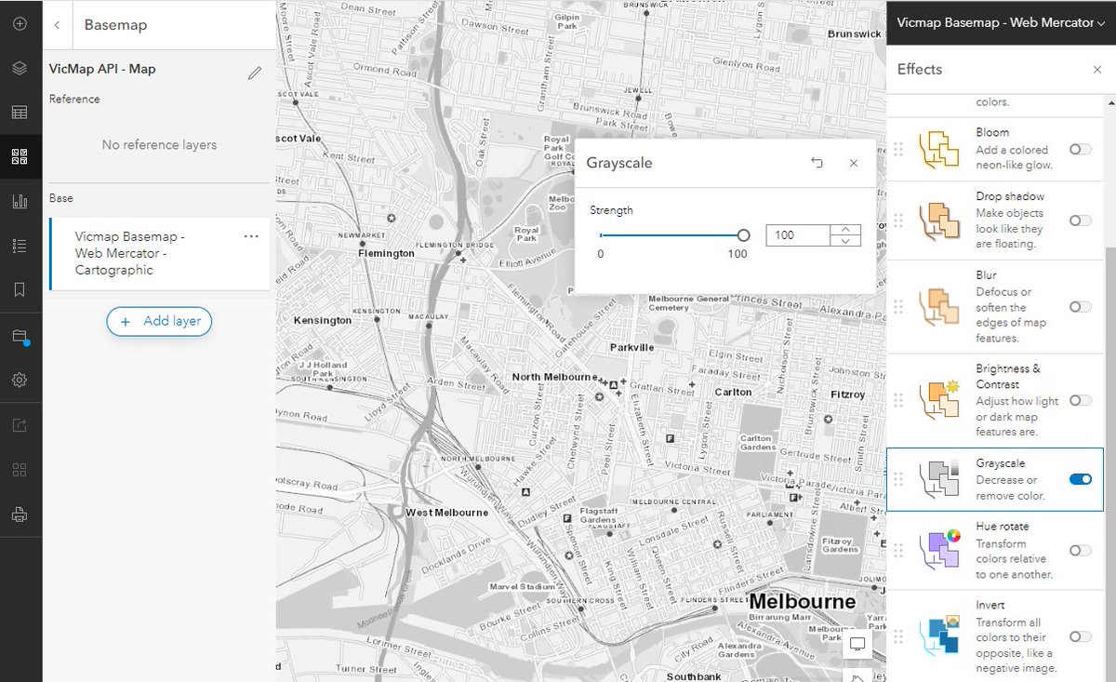Open the Bookmarks icon in sidebar
1116x682 pixels.
coord(20,289)
